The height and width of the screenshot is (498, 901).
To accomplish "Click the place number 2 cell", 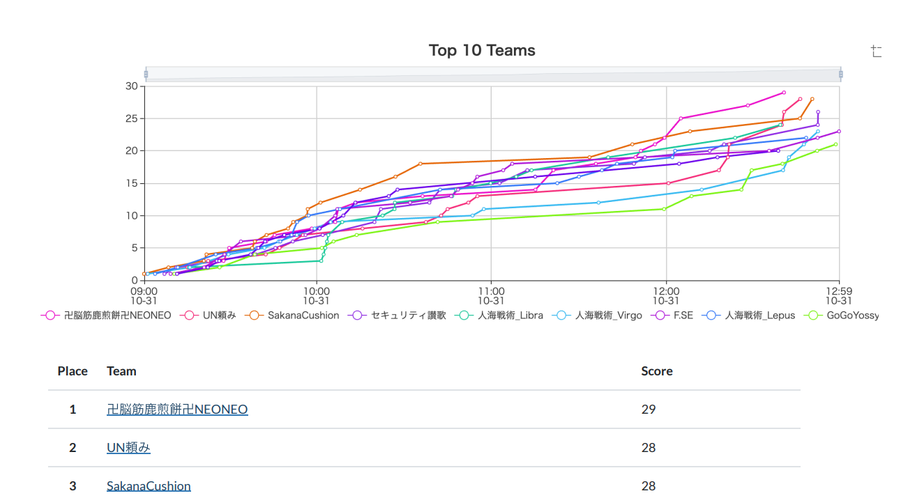I will tap(73, 447).
